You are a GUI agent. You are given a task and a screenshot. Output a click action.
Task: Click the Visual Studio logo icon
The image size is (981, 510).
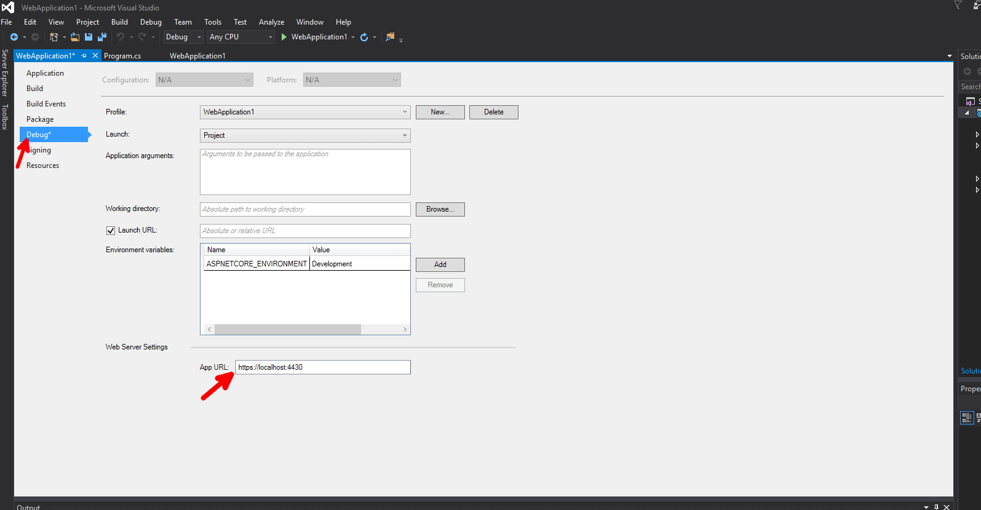pos(7,7)
